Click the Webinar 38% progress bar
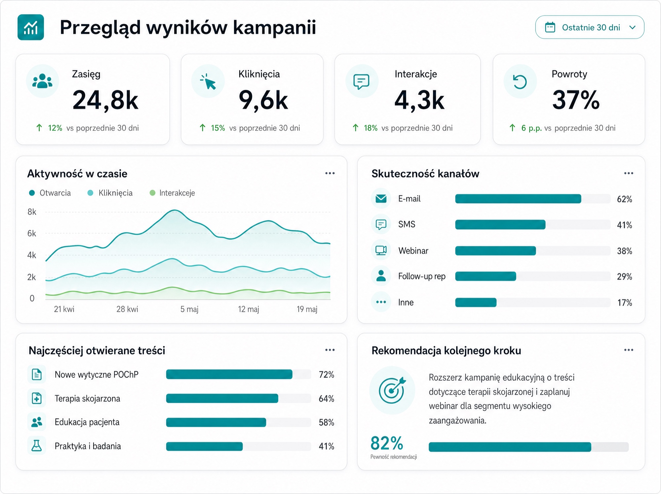The width and height of the screenshot is (661, 494). 533,251
